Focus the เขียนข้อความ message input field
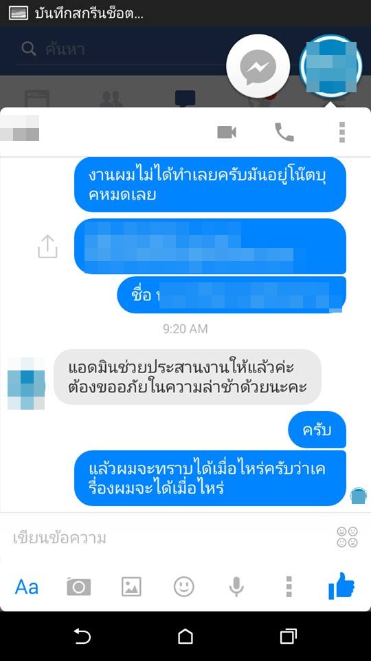The height and width of the screenshot is (661, 371). [x=168, y=538]
